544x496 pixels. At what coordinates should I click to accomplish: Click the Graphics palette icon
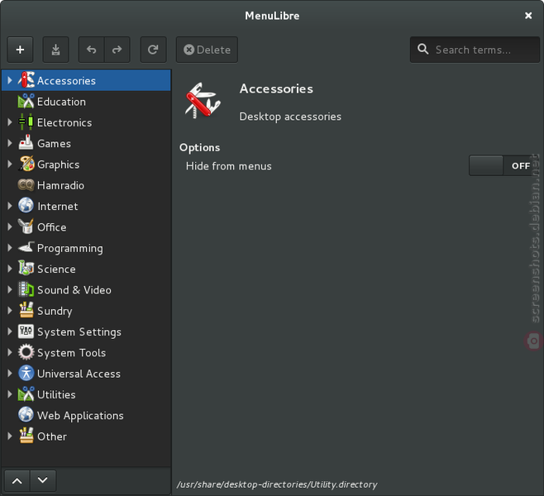[x=26, y=164]
